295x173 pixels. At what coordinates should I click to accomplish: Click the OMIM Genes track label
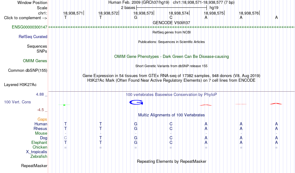(x=35, y=61)
